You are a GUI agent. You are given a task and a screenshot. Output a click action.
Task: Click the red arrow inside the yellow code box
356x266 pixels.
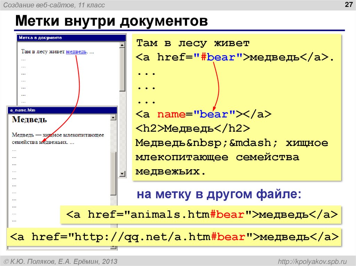point(216,85)
